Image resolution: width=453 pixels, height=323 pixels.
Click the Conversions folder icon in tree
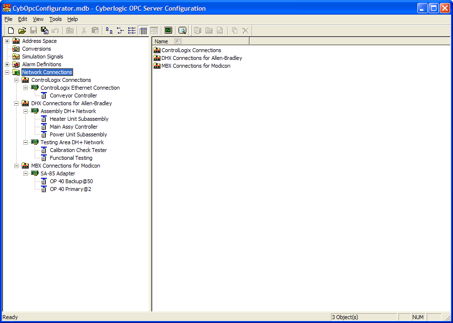click(16, 49)
